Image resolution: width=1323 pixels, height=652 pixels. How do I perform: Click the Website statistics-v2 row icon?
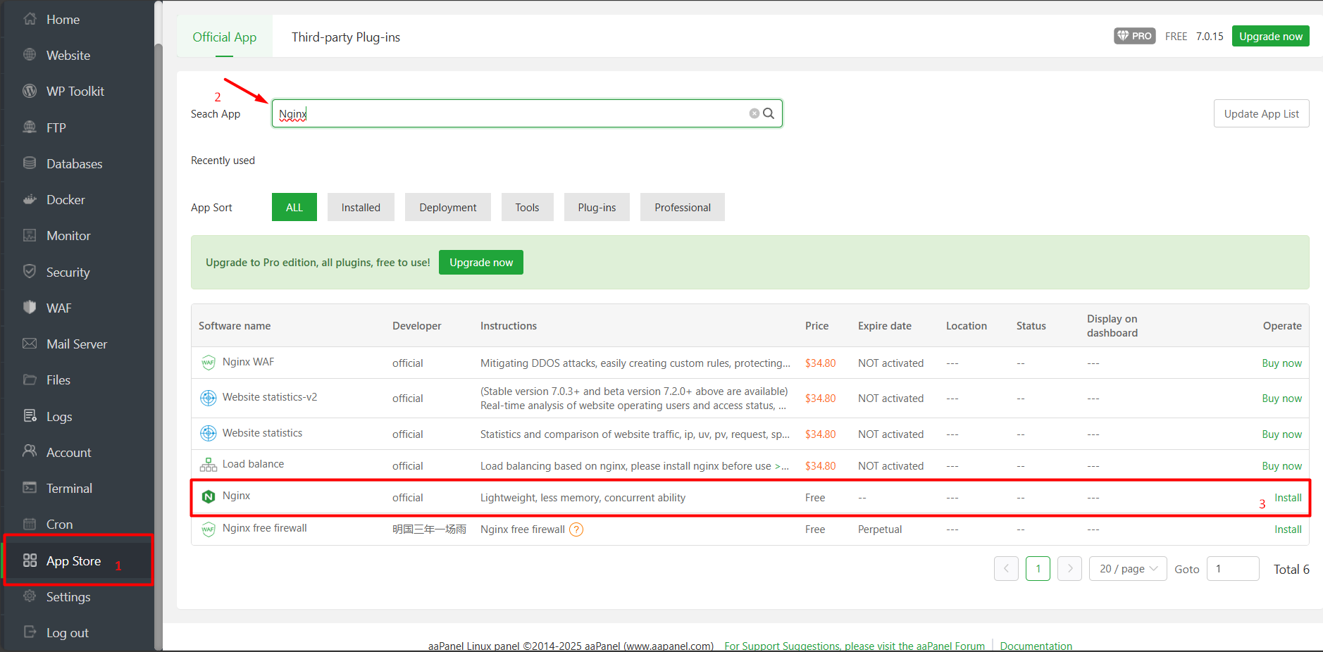click(209, 398)
